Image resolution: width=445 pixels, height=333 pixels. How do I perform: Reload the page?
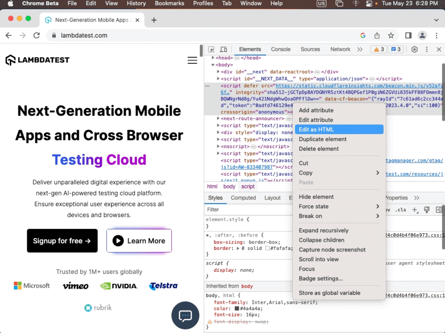[36, 35]
